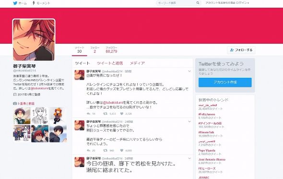Open avatar on the first tweet
The image size is (283, 179).
tap(80, 75)
